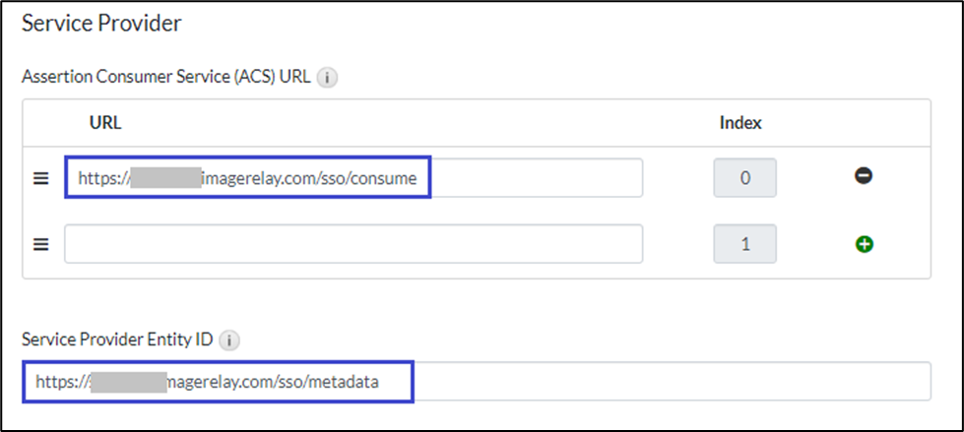The image size is (964, 432).
Task: Click the redacted subdomain in the Entity ID
Action: pos(128,382)
